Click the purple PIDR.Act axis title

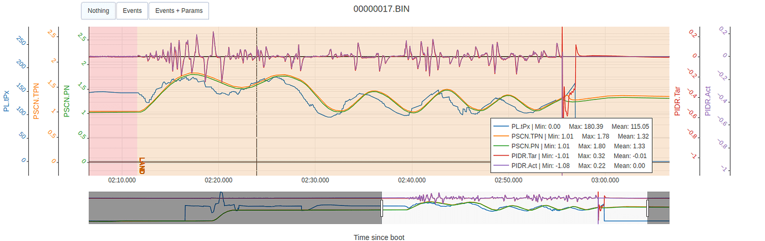tap(708, 101)
